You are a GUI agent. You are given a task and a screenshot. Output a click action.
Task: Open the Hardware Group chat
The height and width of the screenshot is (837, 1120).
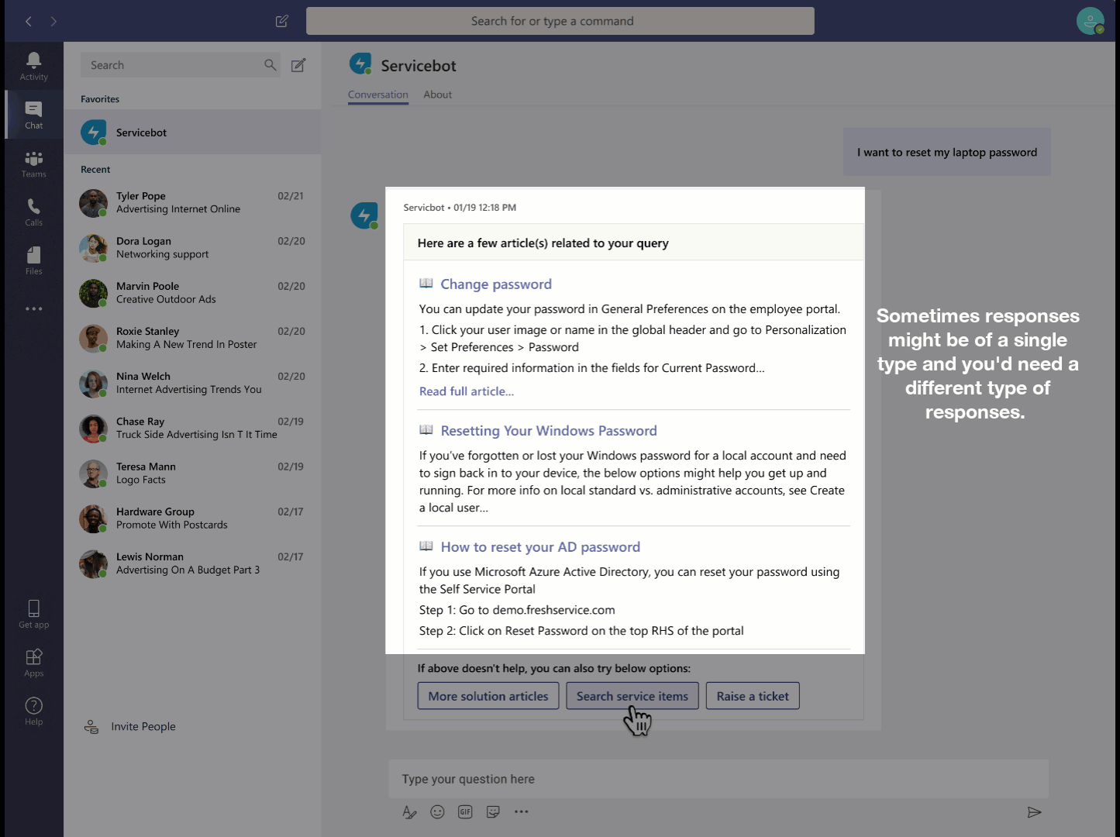[x=192, y=518]
